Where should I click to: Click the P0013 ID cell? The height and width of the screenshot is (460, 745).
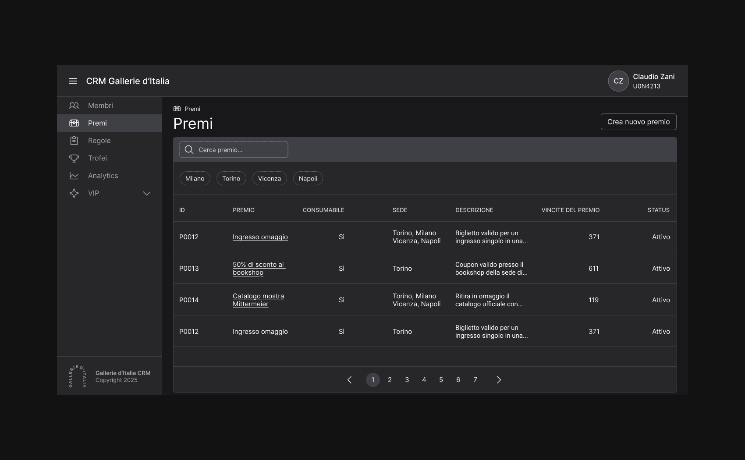(189, 269)
